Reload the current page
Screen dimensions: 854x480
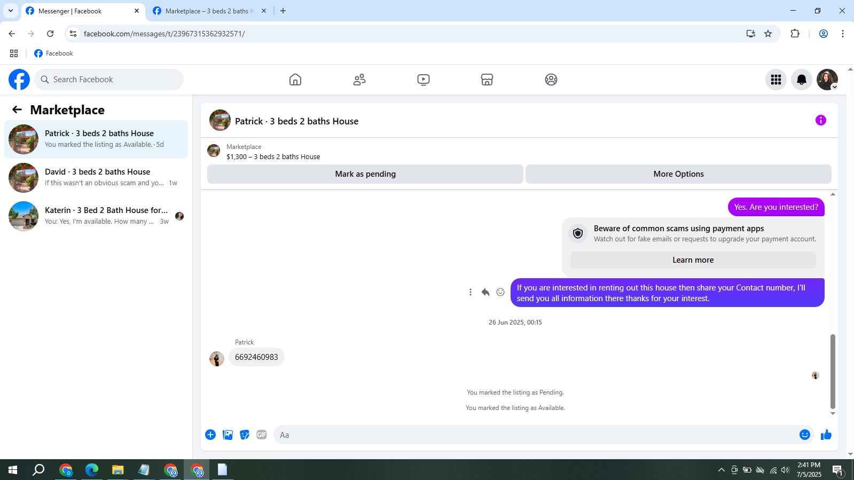coord(50,34)
